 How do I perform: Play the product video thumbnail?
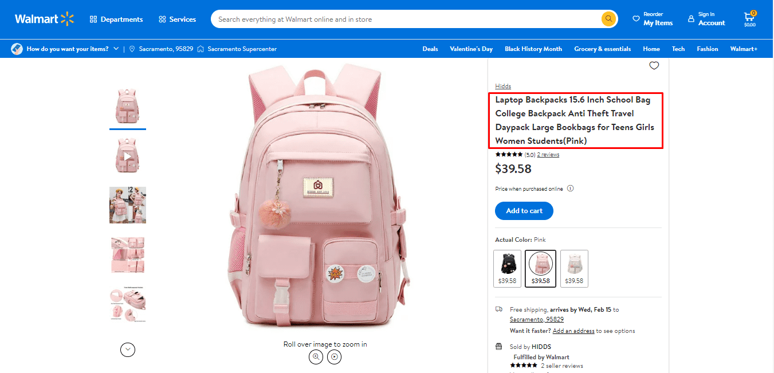click(x=127, y=155)
